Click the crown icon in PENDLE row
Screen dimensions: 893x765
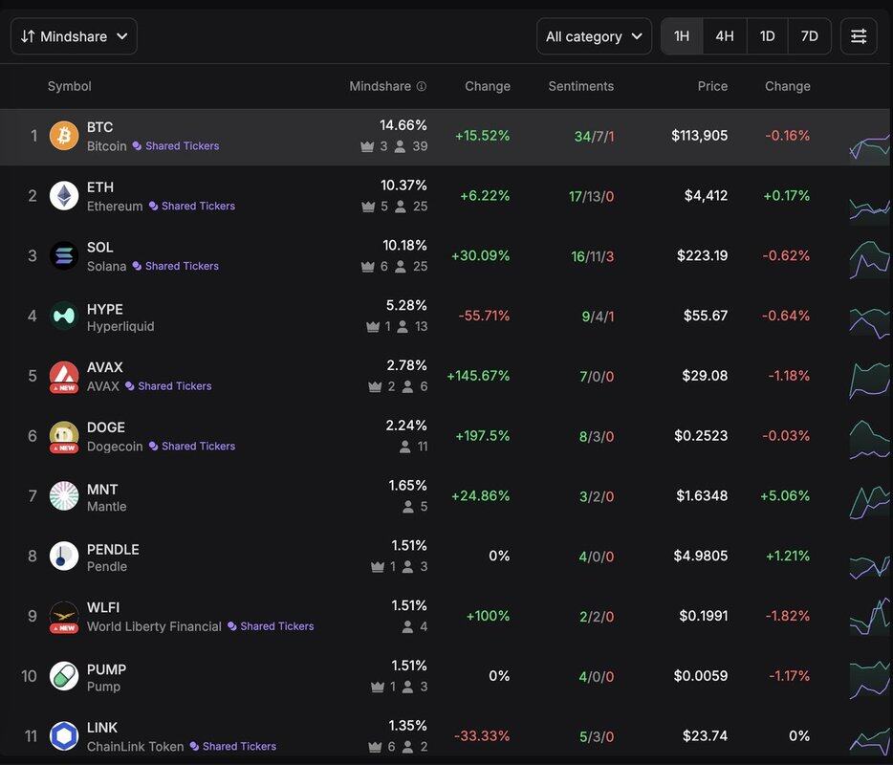pyautogui.click(x=377, y=567)
